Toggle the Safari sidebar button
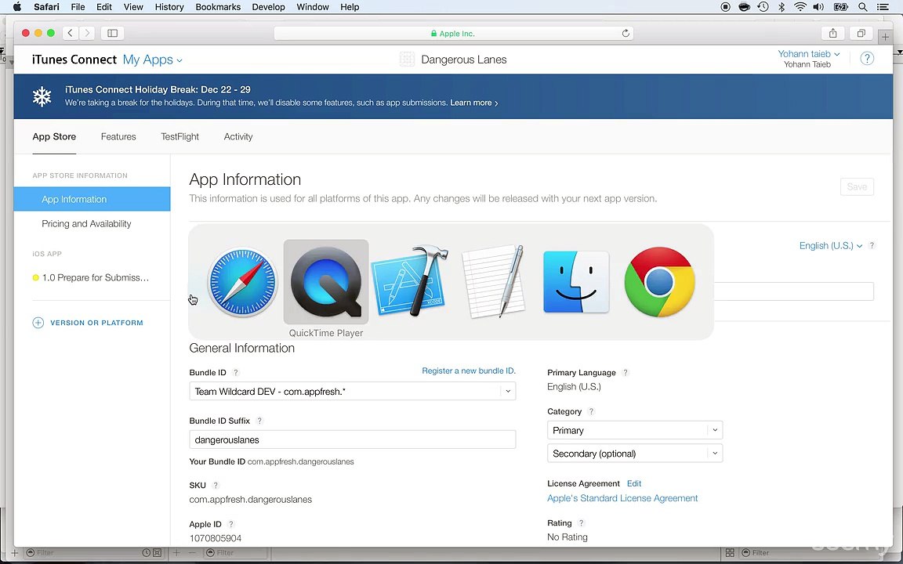The width and height of the screenshot is (903, 564). tap(112, 33)
